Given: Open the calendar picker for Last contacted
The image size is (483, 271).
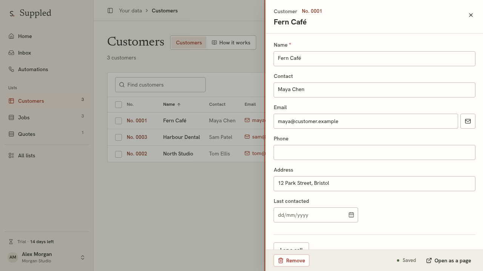Looking at the screenshot, I should pyautogui.click(x=351, y=215).
